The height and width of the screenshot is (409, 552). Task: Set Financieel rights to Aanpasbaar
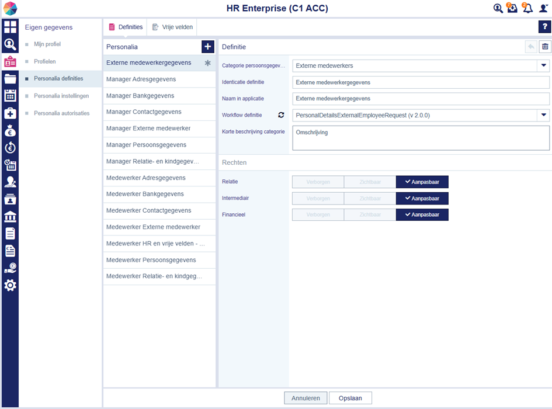click(x=422, y=214)
